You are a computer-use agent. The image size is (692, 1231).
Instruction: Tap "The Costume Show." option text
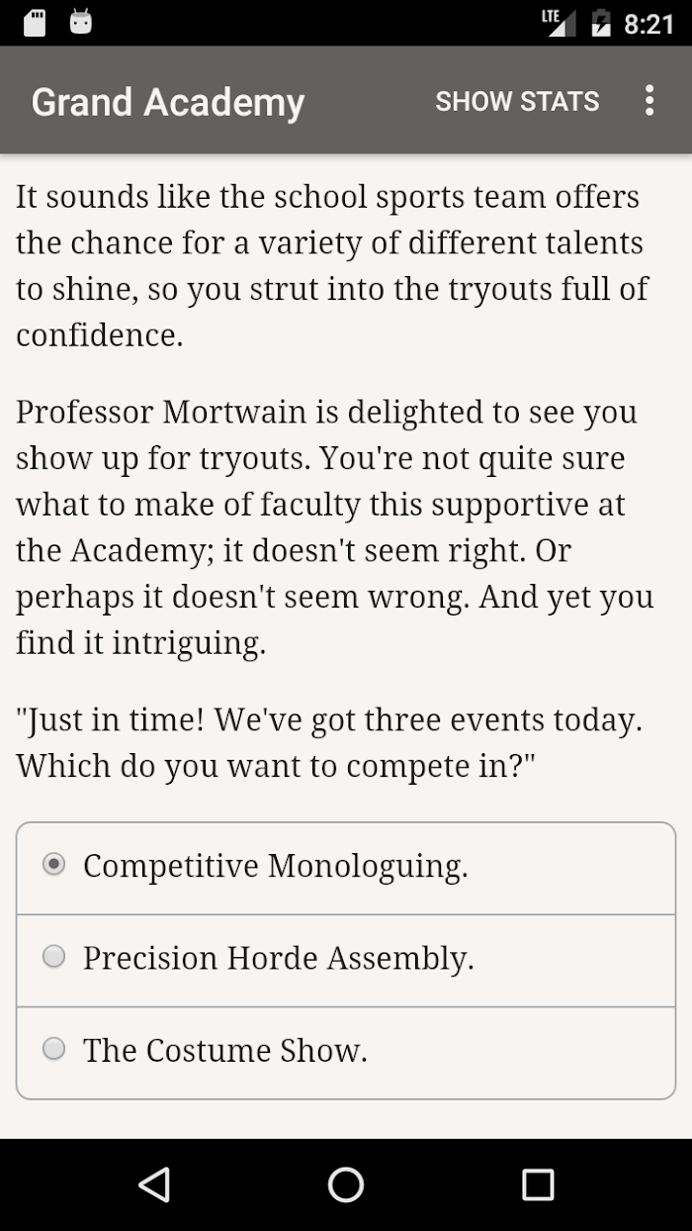pos(225,1050)
